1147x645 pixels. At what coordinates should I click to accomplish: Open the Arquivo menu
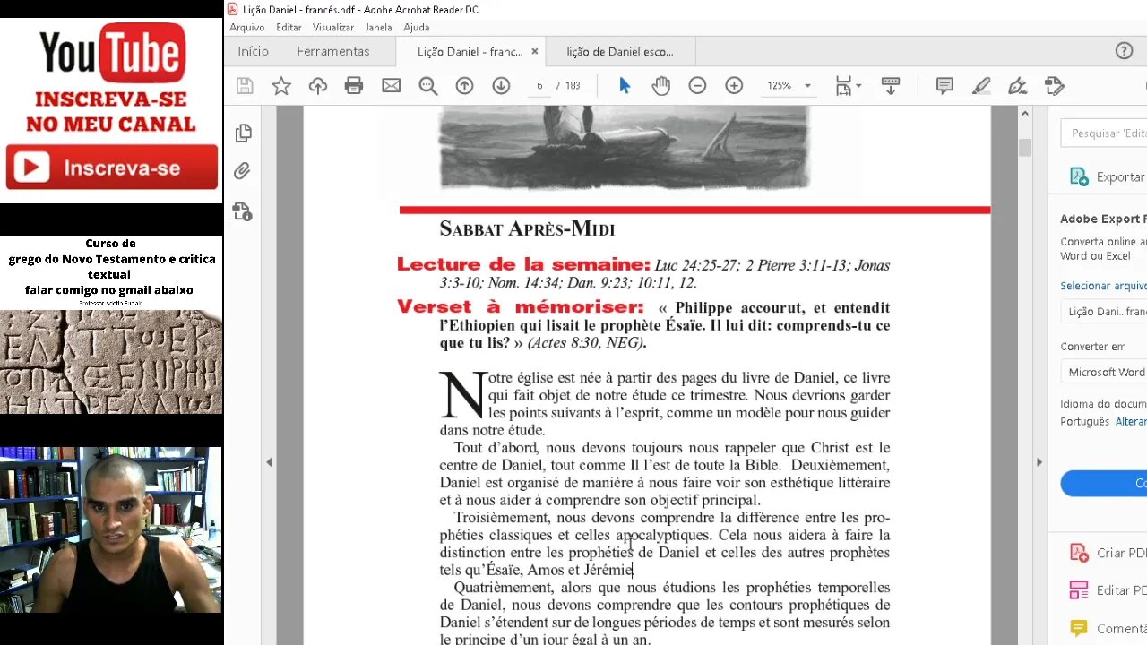246,28
